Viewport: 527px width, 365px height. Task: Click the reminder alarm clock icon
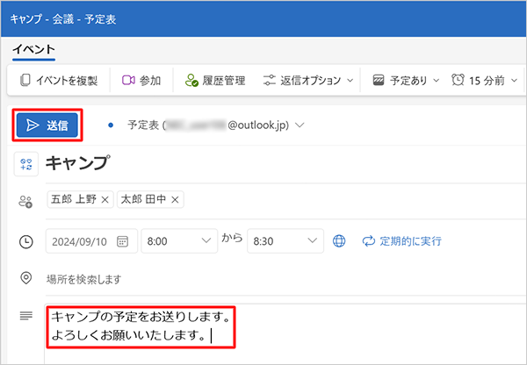458,80
